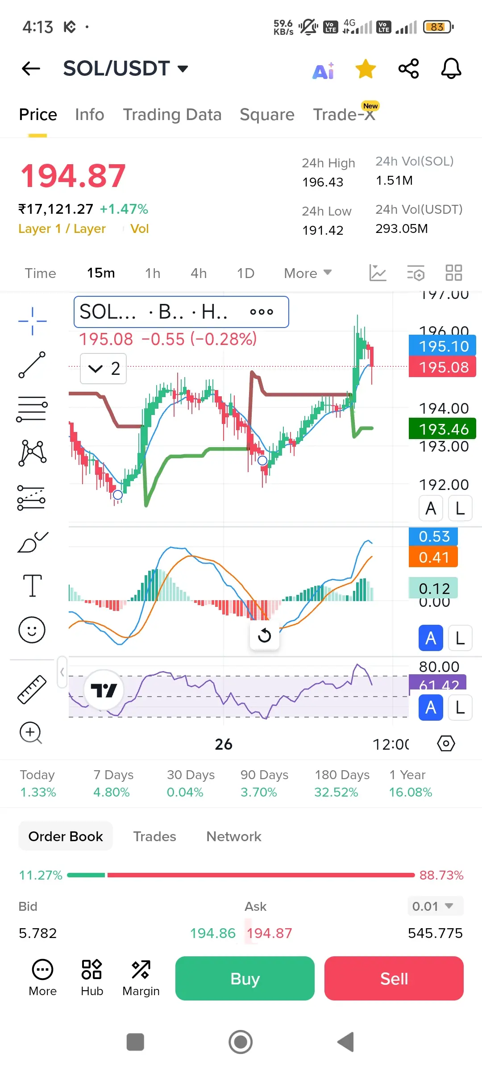Viewport: 482px width, 1071px height.
Task: Toggle auto scale A on RSI pane
Action: pos(431,707)
